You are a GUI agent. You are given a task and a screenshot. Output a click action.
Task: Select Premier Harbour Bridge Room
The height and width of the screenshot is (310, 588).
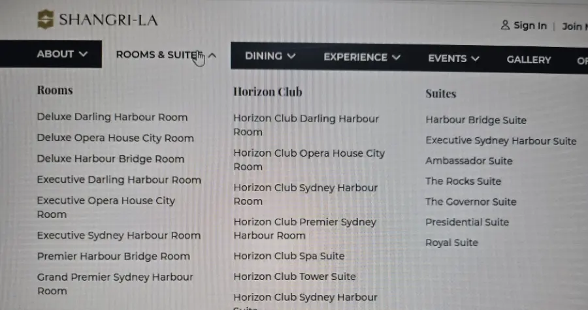click(113, 256)
